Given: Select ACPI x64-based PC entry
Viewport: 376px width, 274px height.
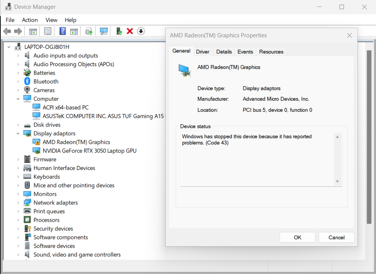Looking at the screenshot, I should pyautogui.click(x=65, y=107).
